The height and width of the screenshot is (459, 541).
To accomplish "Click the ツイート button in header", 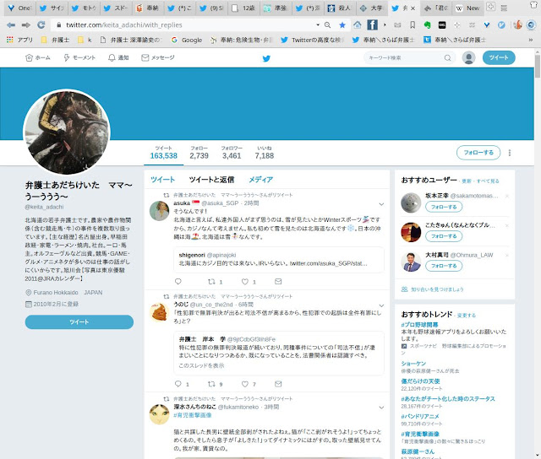I will pyautogui.click(x=499, y=57).
